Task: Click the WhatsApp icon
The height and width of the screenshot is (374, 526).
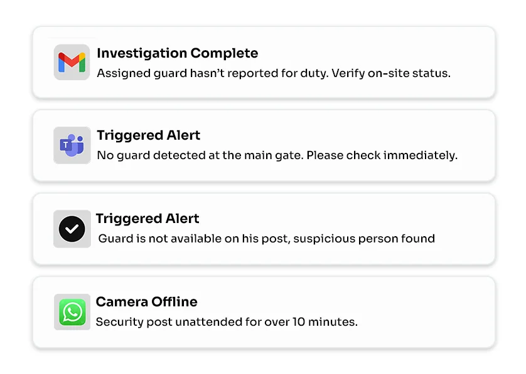Action: coord(72,312)
